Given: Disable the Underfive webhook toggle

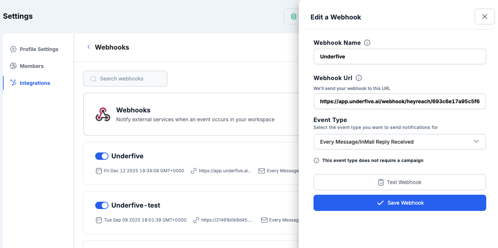Looking at the screenshot, I should tap(101, 156).
